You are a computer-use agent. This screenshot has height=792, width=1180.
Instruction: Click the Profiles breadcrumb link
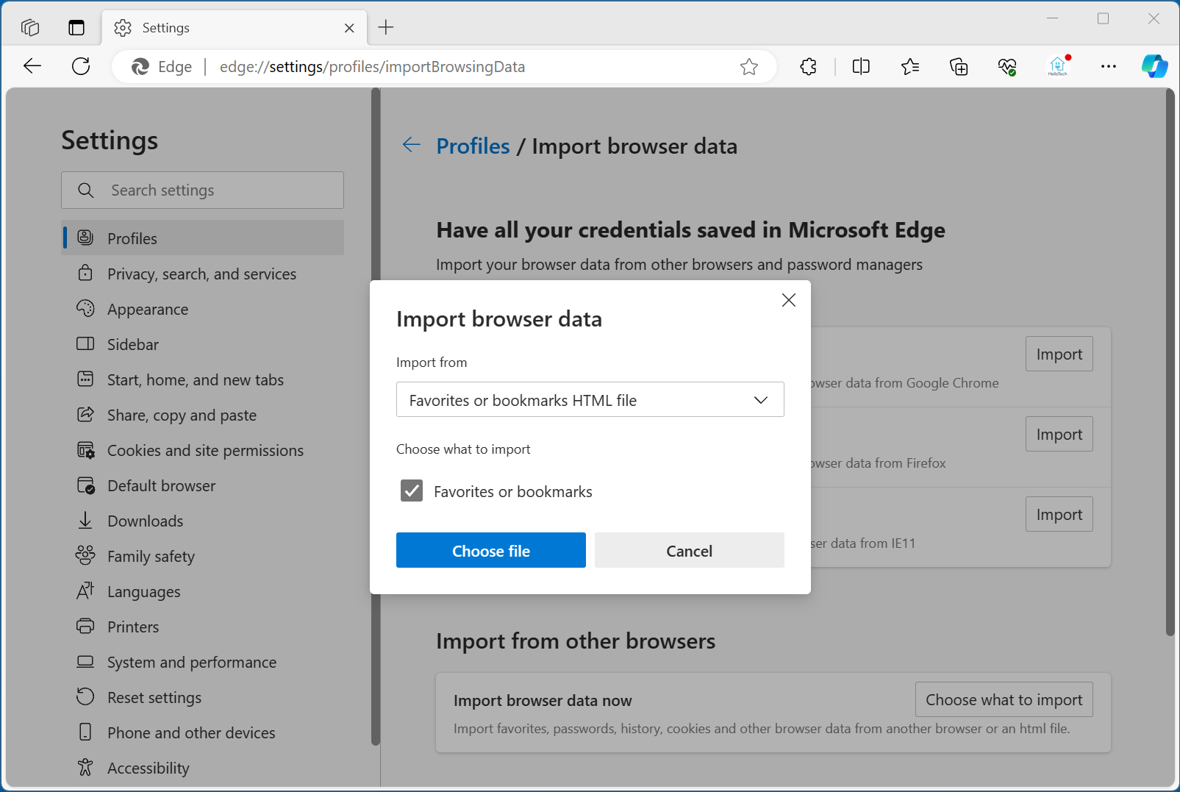[473, 146]
